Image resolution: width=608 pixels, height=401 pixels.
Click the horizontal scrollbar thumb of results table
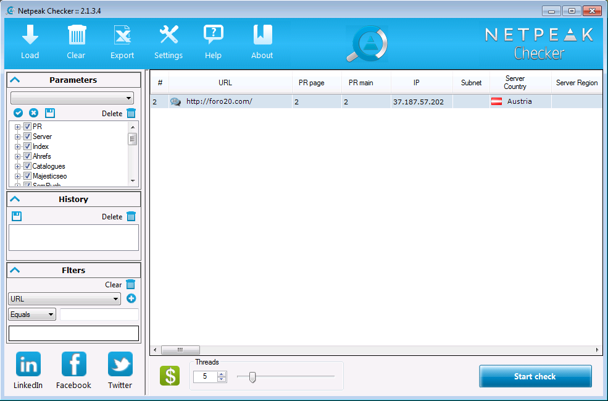(180, 350)
